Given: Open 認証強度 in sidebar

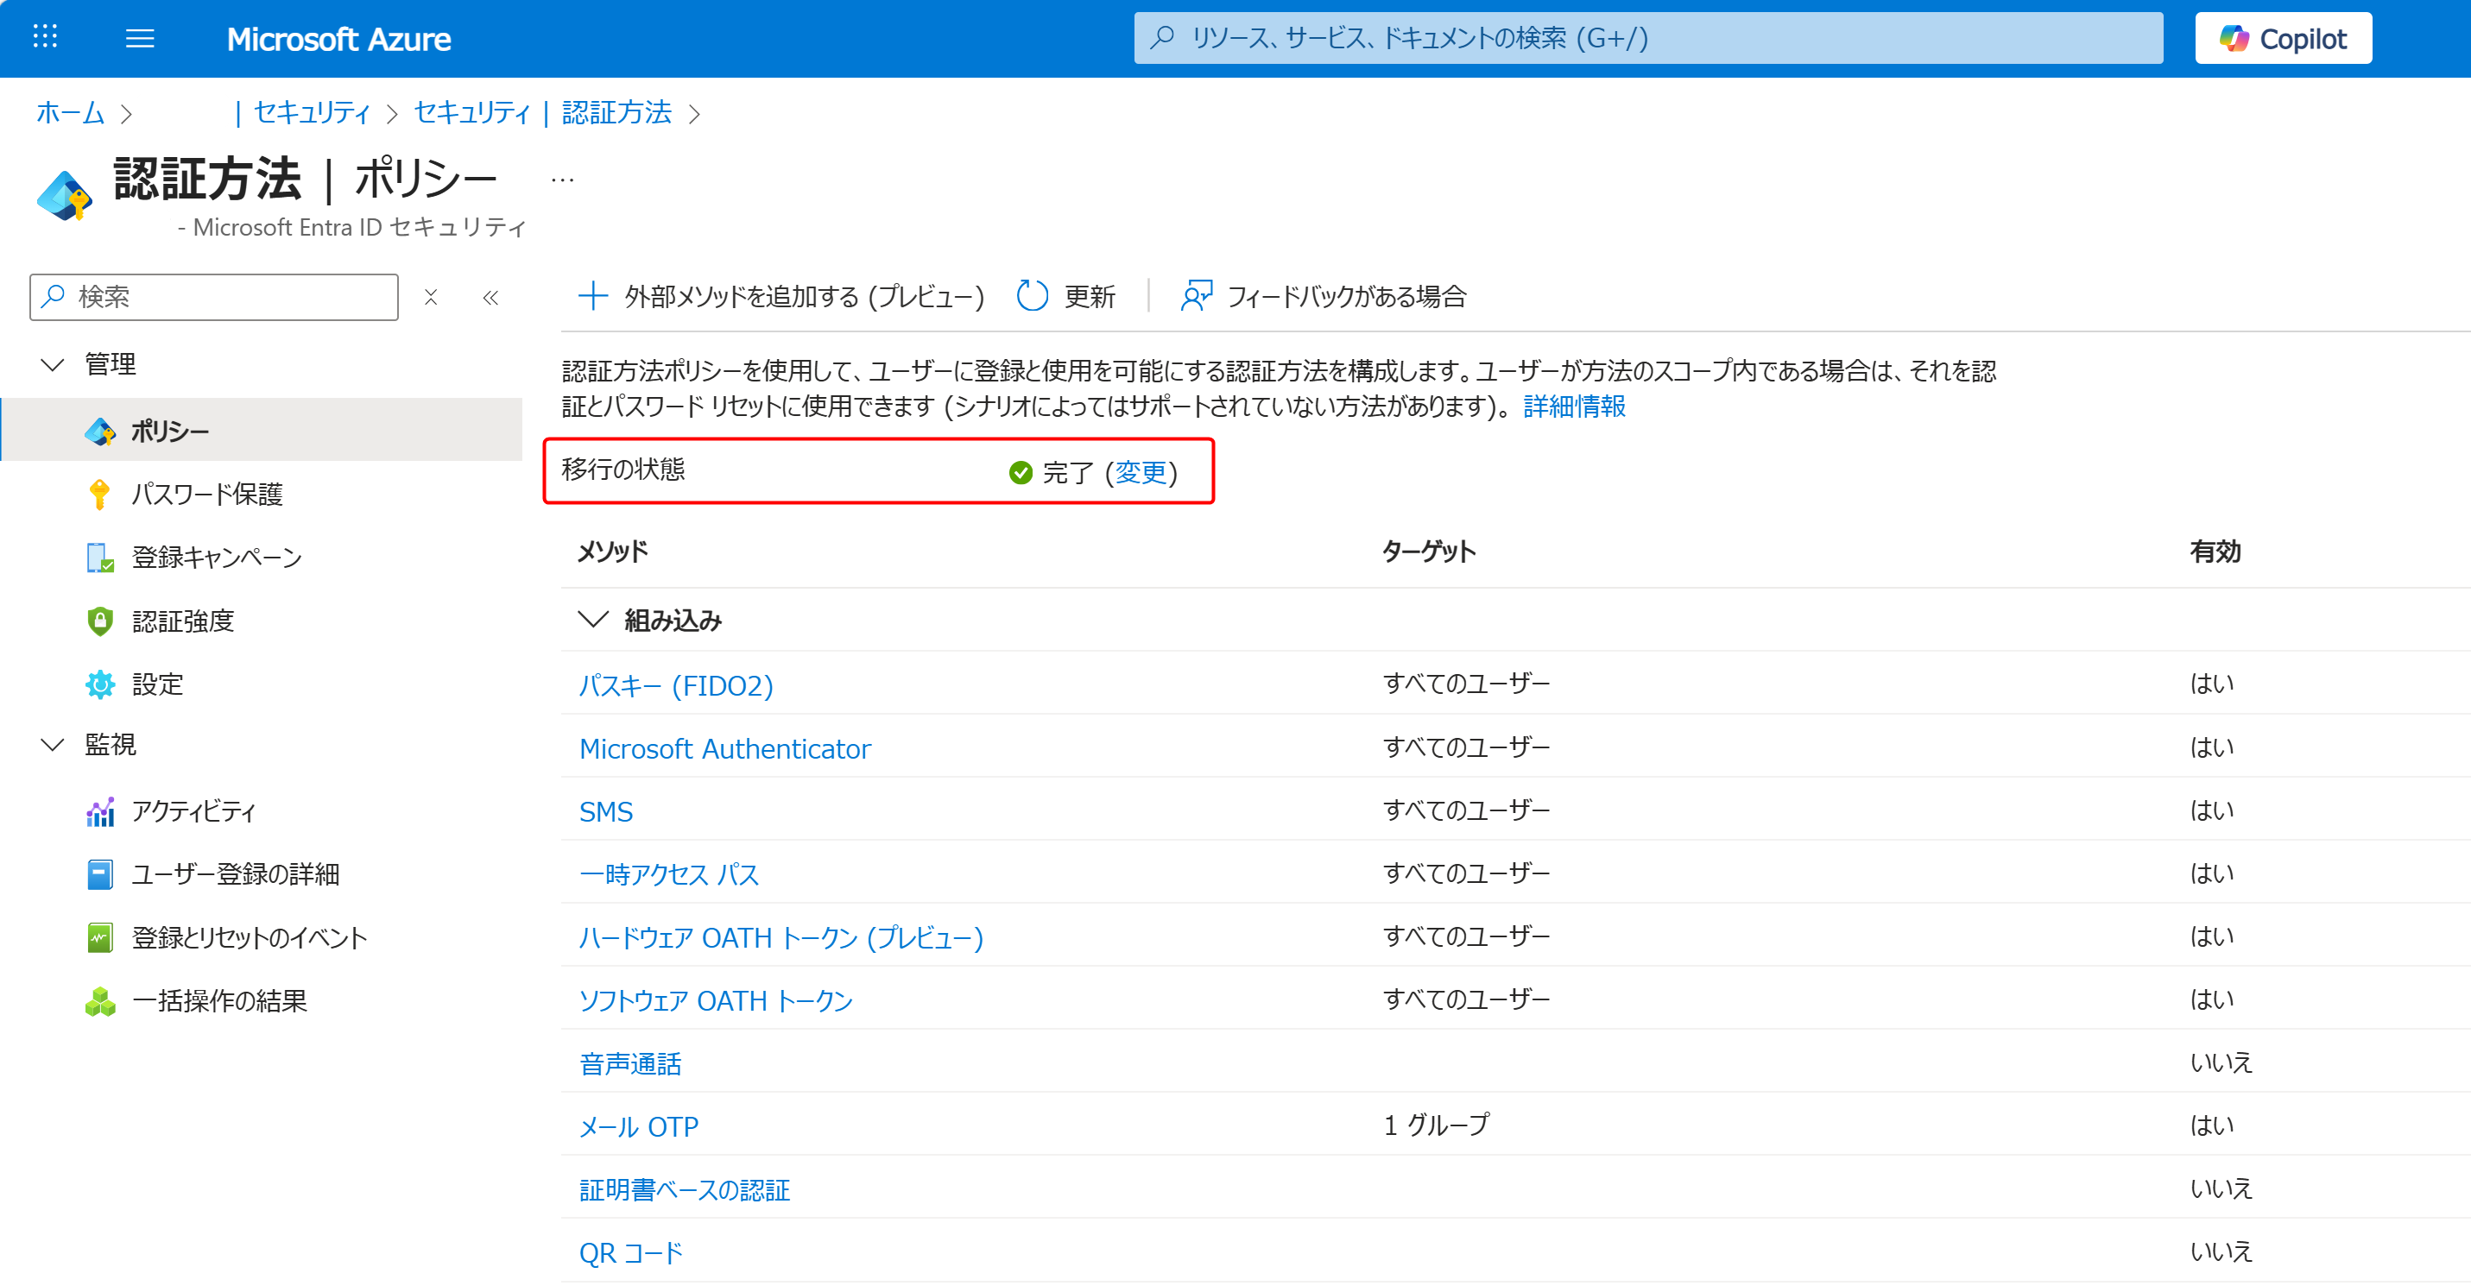Looking at the screenshot, I should 182,621.
